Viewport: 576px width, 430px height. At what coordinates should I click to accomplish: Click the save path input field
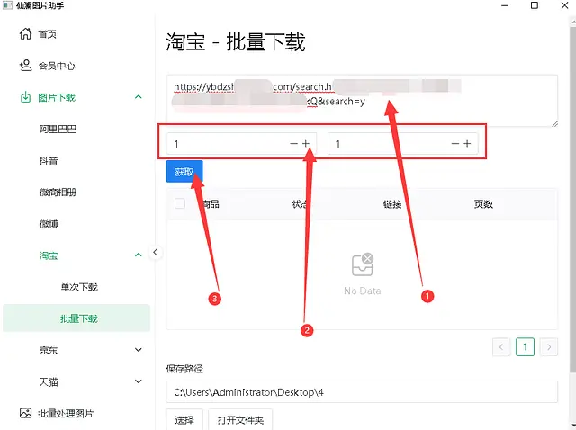362,392
